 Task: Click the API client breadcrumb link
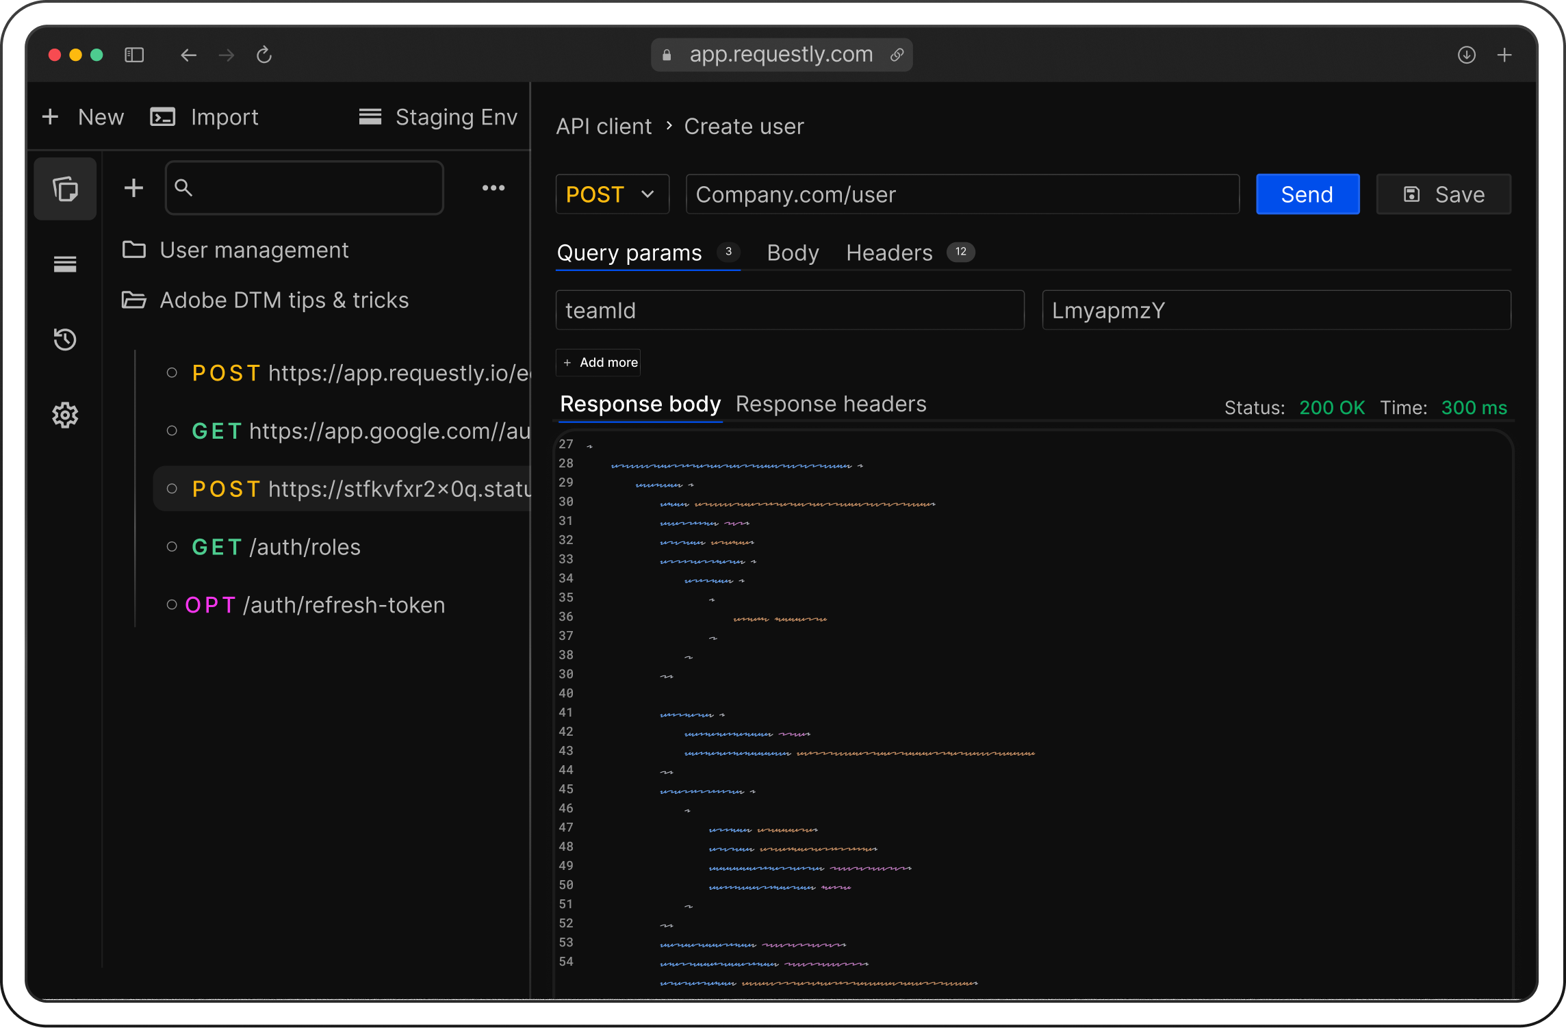(604, 126)
